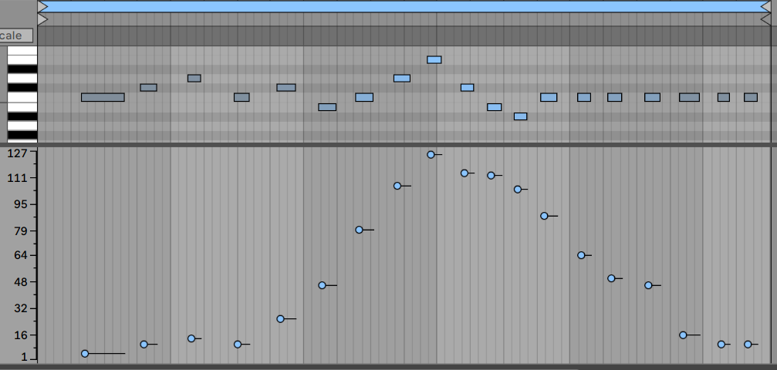Click the velocity marker level with the 16 label
Image resolution: width=777 pixels, height=370 pixels.
[683, 335]
